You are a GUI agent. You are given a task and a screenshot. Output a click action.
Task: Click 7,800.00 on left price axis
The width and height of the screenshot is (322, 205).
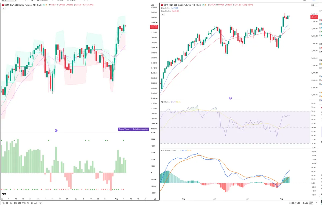click(154, 23)
